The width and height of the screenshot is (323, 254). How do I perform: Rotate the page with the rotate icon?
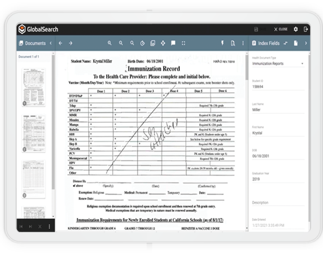[142, 43]
